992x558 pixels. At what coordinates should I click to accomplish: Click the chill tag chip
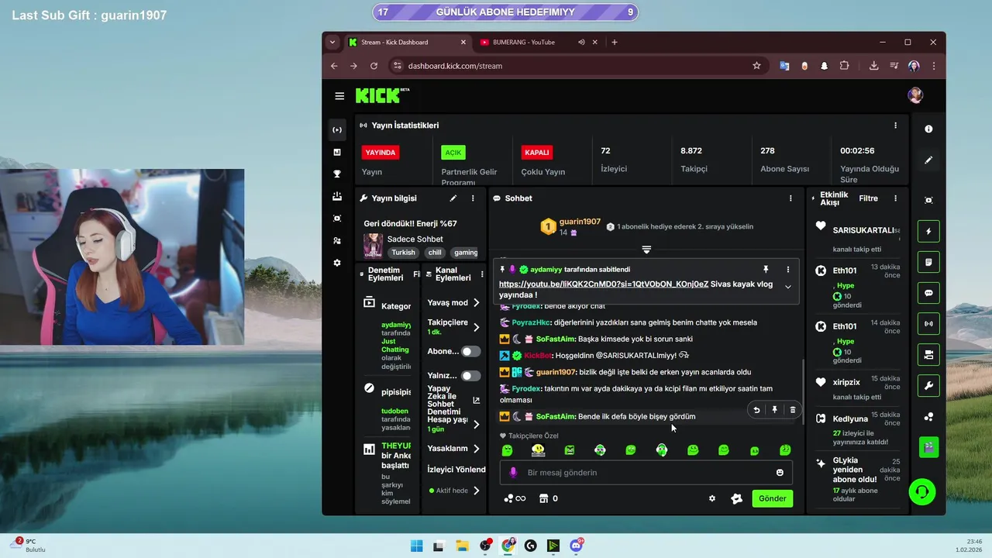pyautogui.click(x=435, y=253)
